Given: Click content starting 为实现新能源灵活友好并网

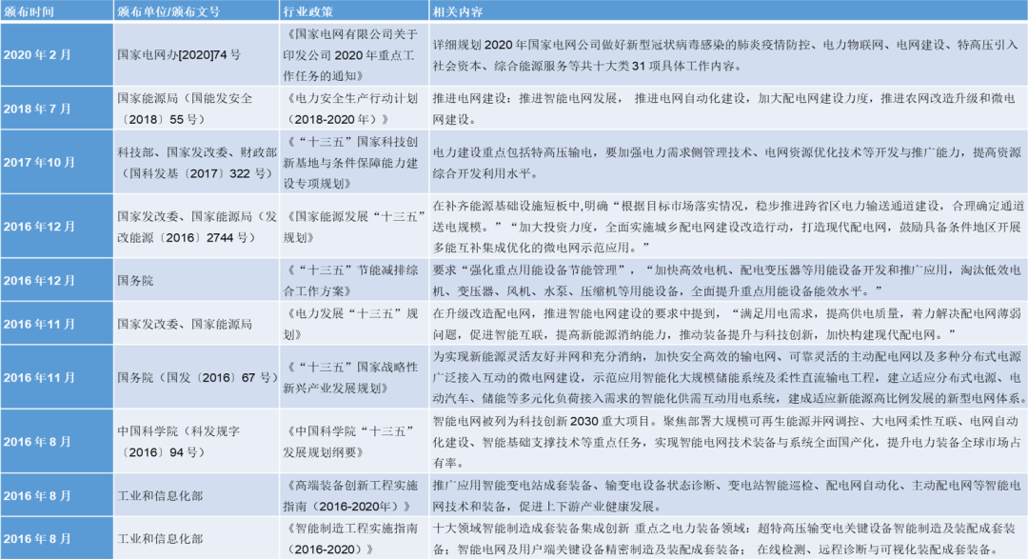Looking at the screenshot, I should tap(728, 377).
